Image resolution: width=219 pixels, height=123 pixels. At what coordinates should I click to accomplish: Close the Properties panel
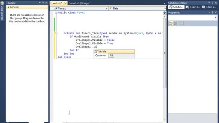[216, 12]
